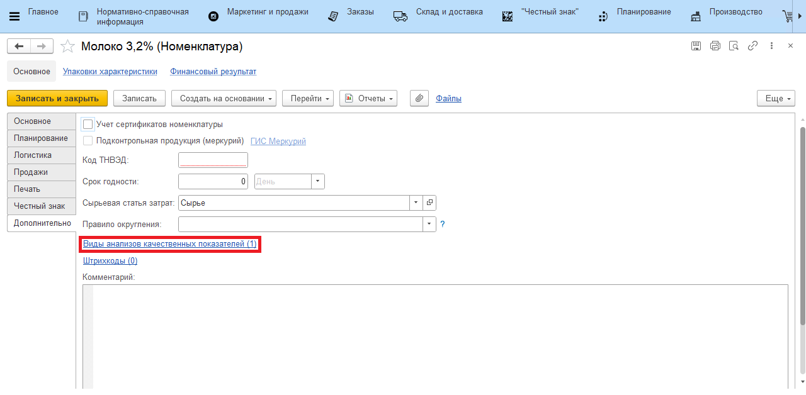Open the Сырьевая статья затрат form icon

[430, 203]
